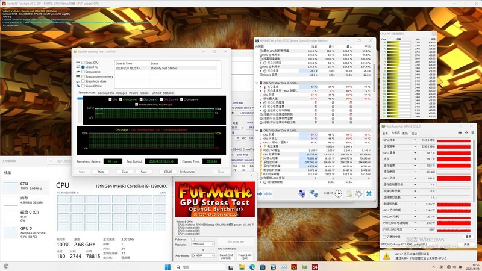Click FurMark GPU Stress Test logo banner

click(x=215, y=199)
